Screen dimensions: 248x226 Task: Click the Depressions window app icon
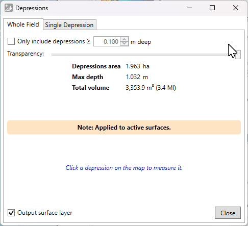[x=9, y=8]
